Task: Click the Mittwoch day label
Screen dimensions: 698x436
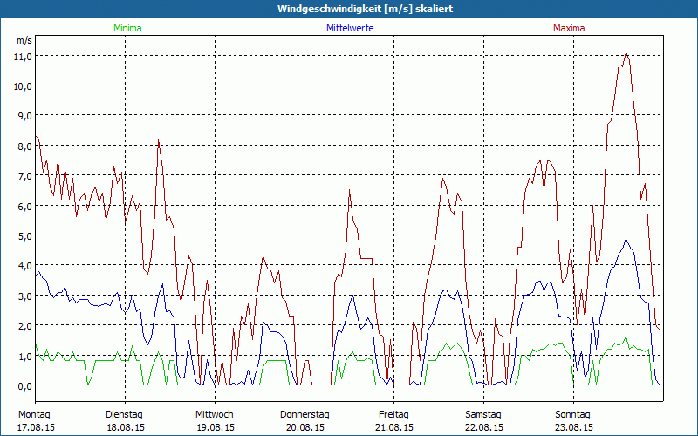Action: [x=214, y=415]
